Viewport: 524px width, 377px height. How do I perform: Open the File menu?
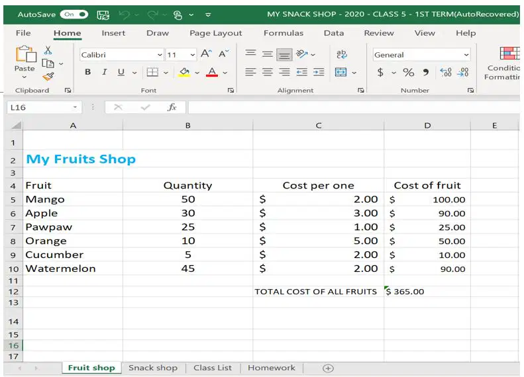click(x=23, y=33)
